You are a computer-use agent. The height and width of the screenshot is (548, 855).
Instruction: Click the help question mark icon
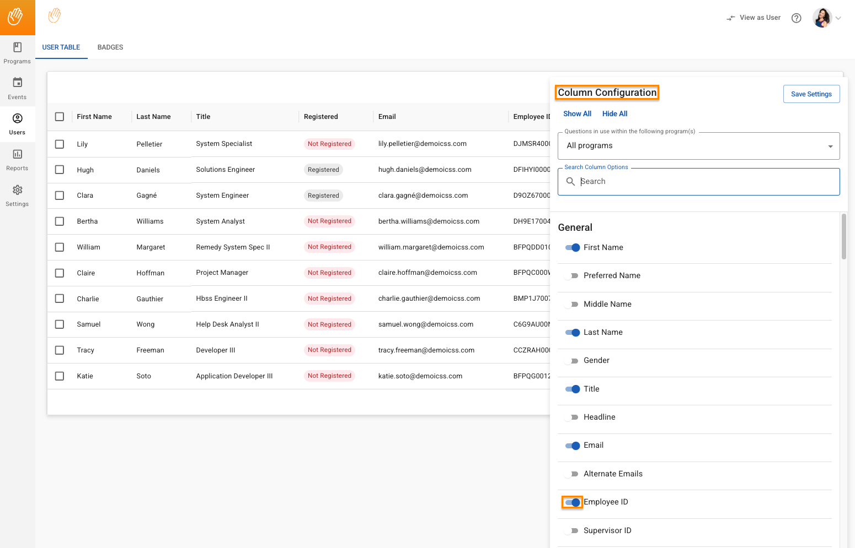click(796, 18)
